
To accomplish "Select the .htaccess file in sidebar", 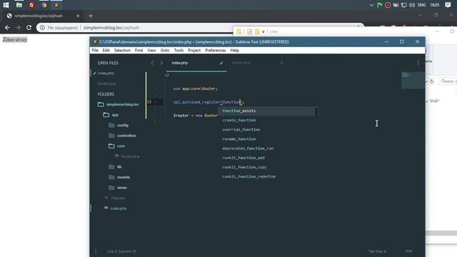I will coord(117,198).
